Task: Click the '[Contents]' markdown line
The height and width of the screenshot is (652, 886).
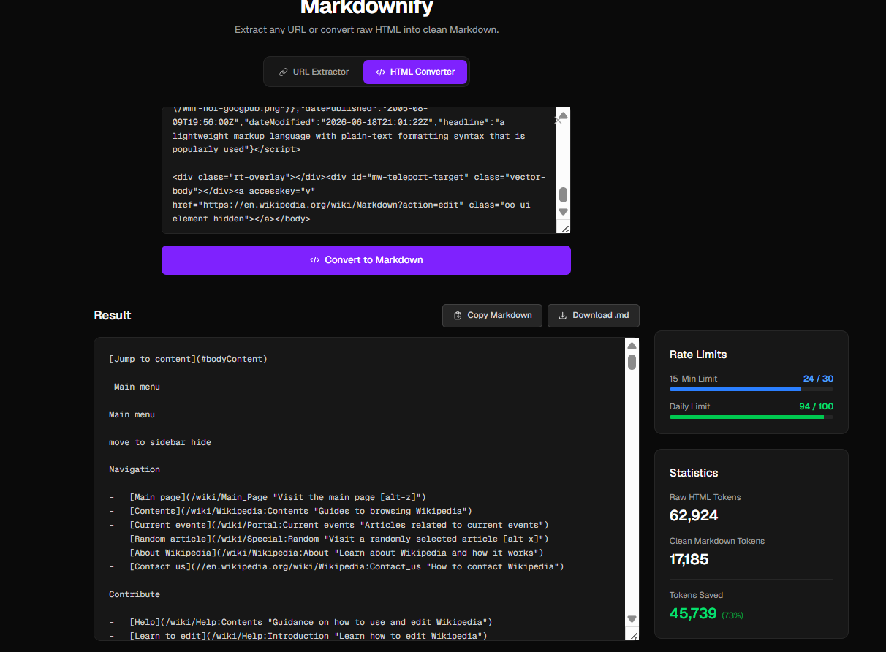Action: 290,511
